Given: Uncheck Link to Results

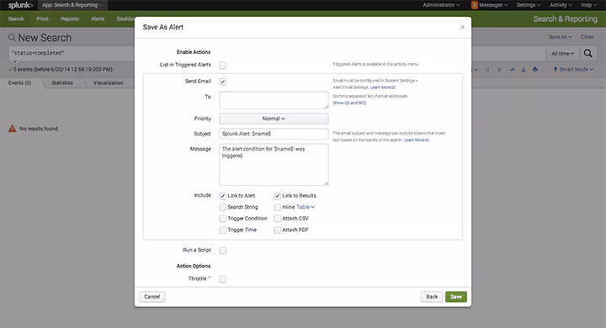Looking at the screenshot, I should click(x=277, y=196).
